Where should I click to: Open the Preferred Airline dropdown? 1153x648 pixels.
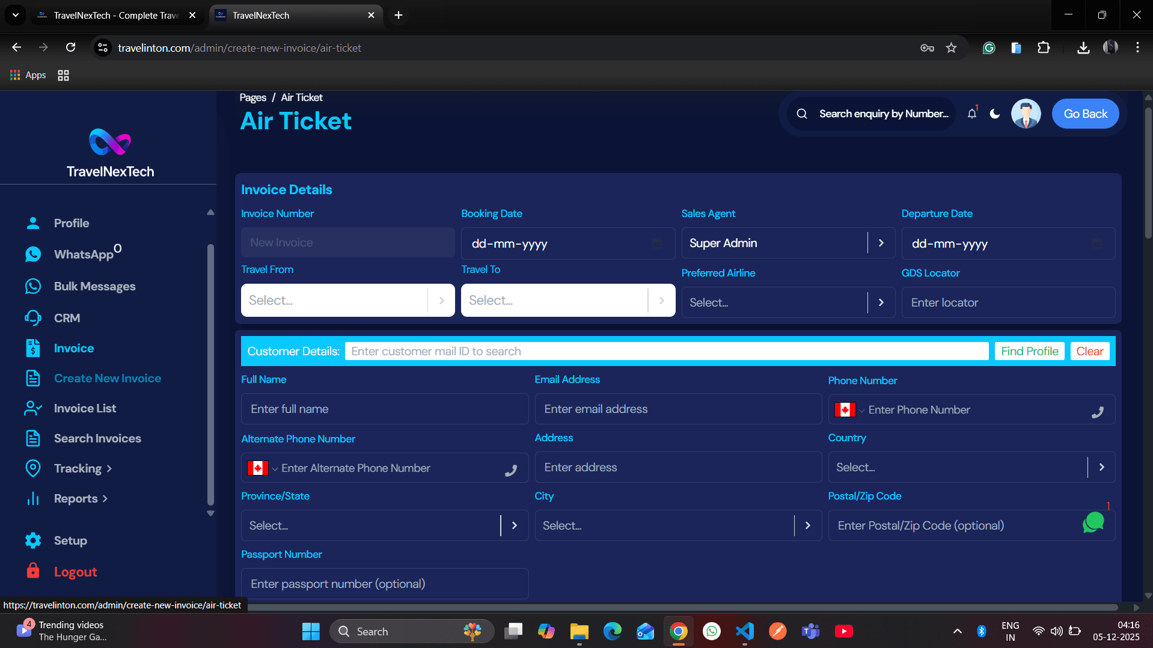pyautogui.click(x=881, y=302)
